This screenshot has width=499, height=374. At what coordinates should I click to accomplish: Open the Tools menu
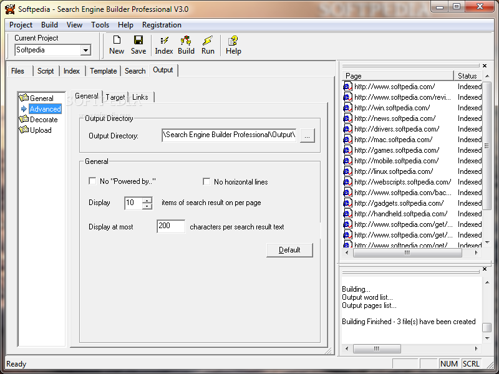tap(100, 25)
